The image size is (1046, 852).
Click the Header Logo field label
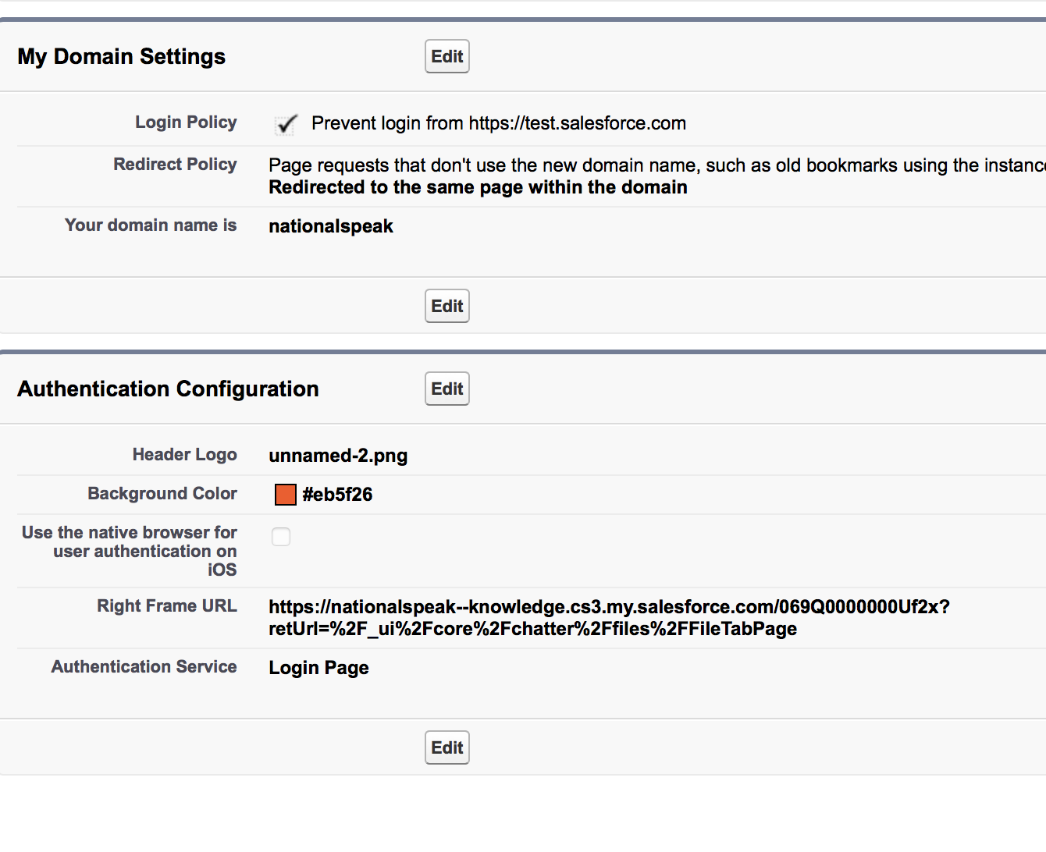[x=184, y=455]
